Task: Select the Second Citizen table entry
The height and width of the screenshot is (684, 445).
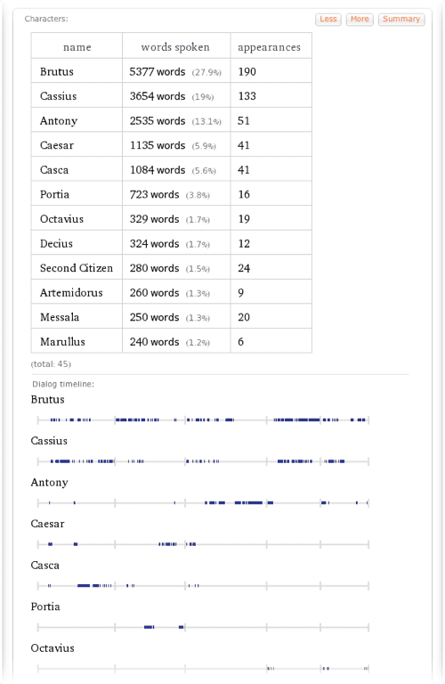Action: coord(77,268)
